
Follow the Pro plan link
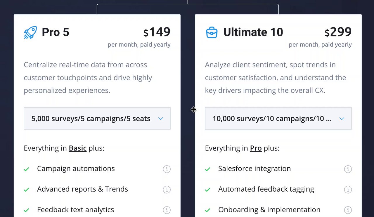(x=256, y=148)
